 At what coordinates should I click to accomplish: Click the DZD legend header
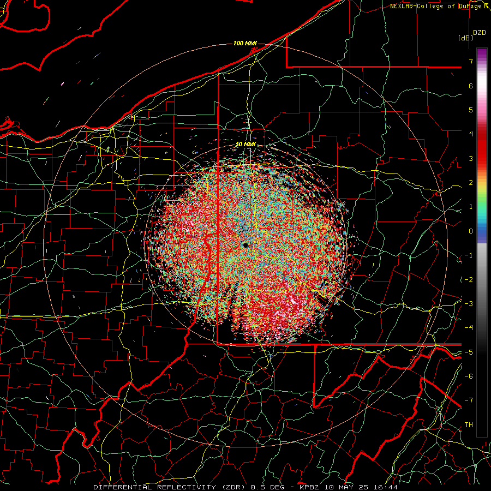pyautogui.click(x=480, y=33)
